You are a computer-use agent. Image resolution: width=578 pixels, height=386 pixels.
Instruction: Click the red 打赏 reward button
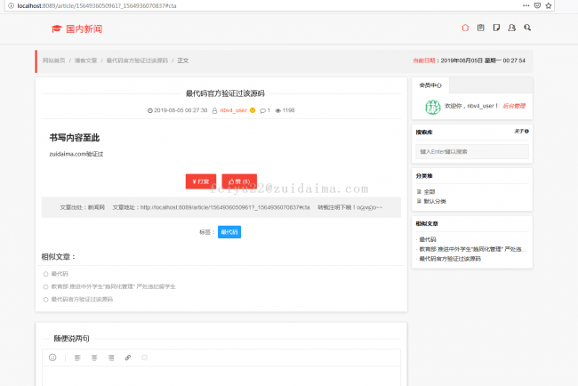(x=201, y=181)
